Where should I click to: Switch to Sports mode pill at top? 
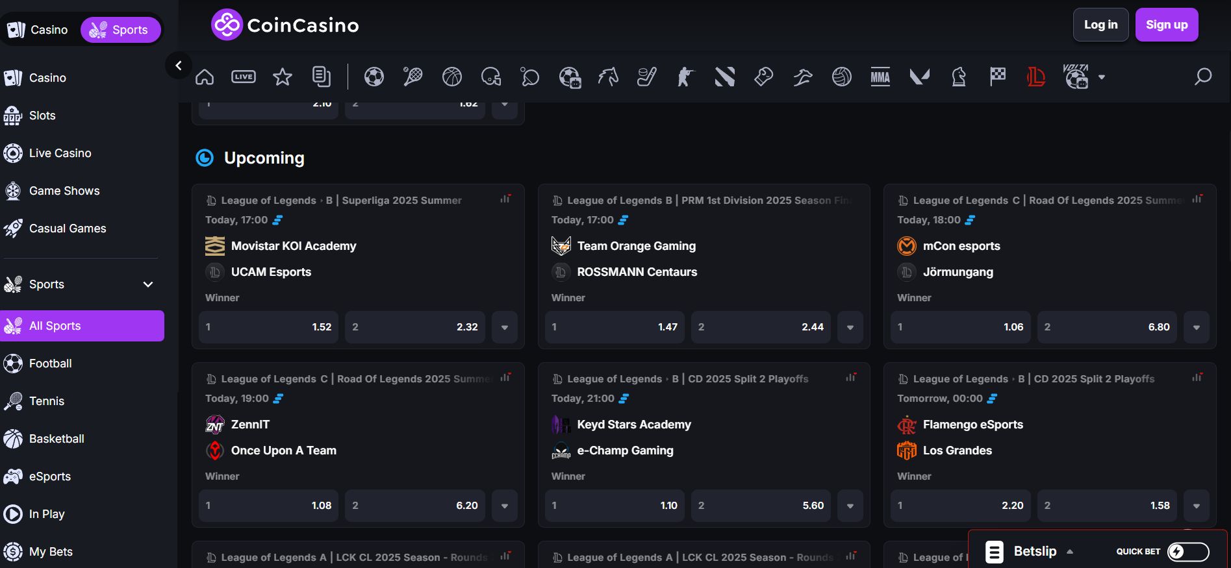click(x=120, y=30)
